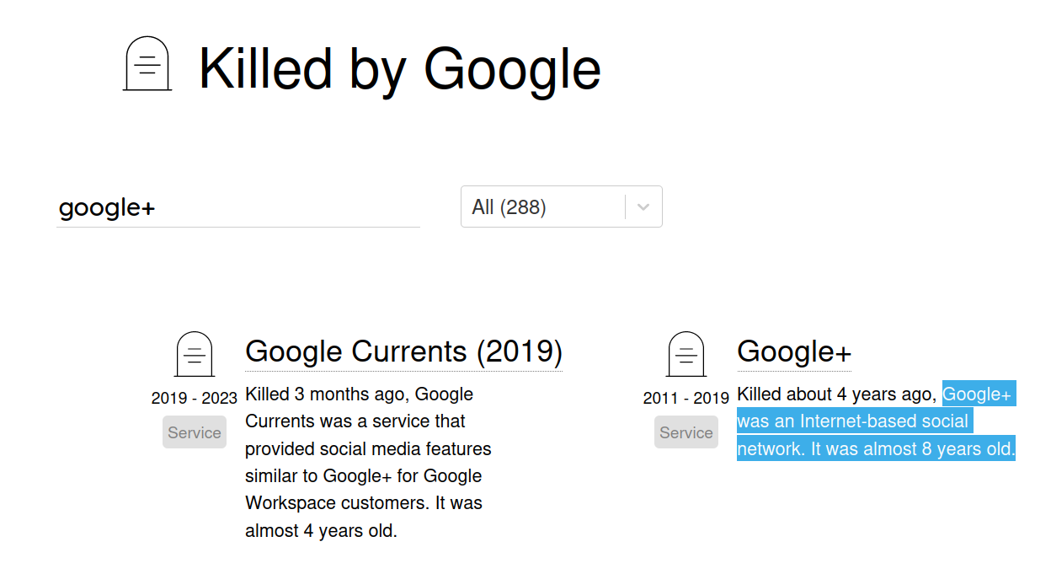Open the "Killed by Google" home title

tap(399, 68)
